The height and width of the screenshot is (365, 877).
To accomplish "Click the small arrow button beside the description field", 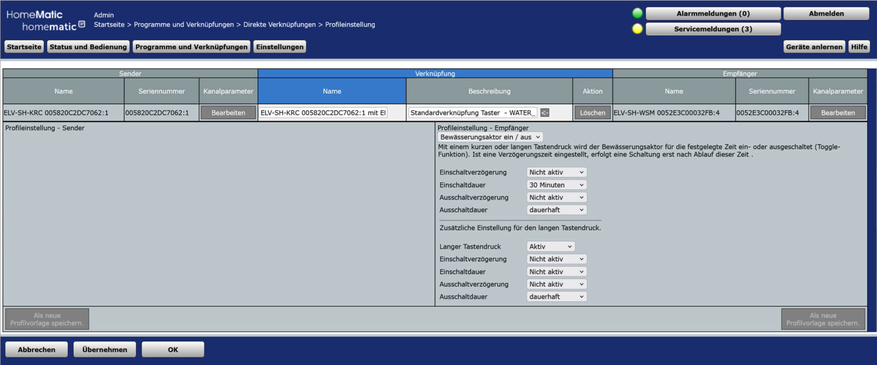I will click(544, 113).
